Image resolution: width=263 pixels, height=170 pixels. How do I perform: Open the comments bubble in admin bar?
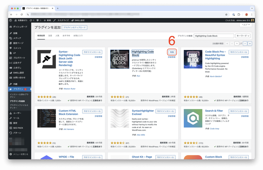coord(39,20)
